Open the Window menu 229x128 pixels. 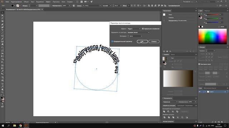tap(63, 2)
